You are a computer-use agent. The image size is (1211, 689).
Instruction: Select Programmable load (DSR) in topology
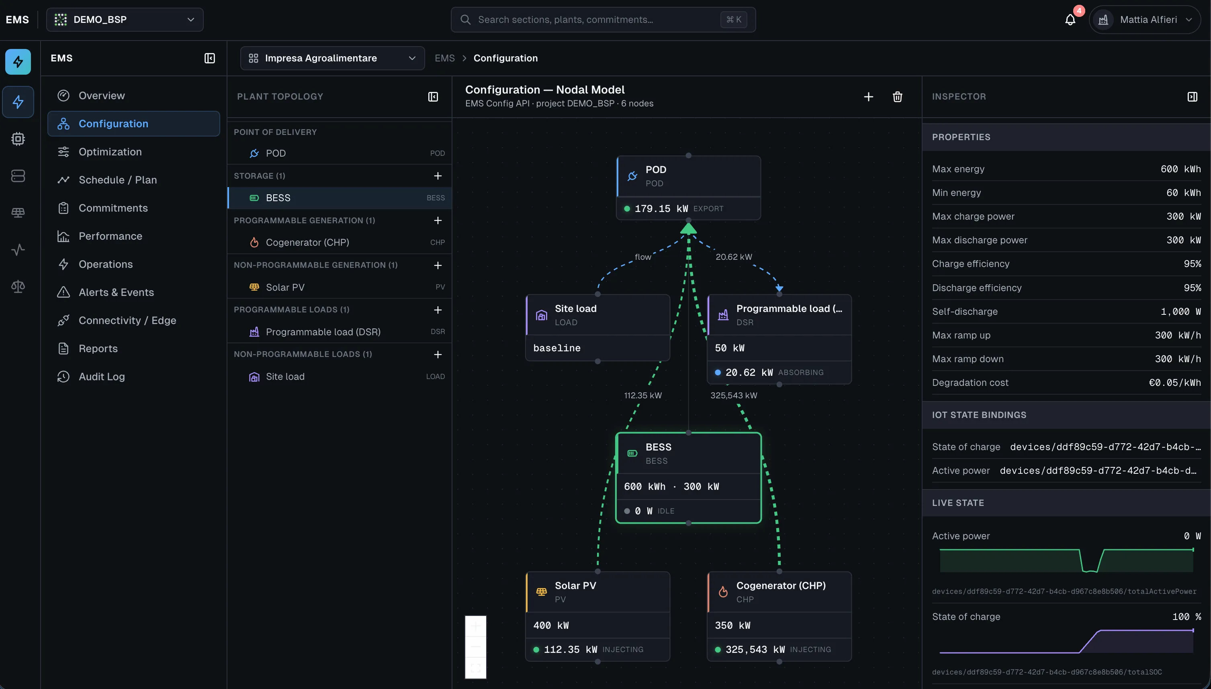[340, 332]
